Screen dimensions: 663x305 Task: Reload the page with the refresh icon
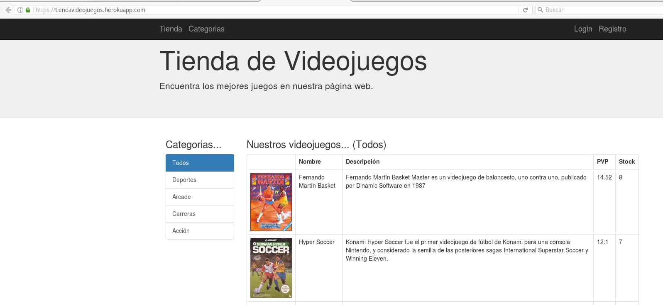tap(525, 10)
